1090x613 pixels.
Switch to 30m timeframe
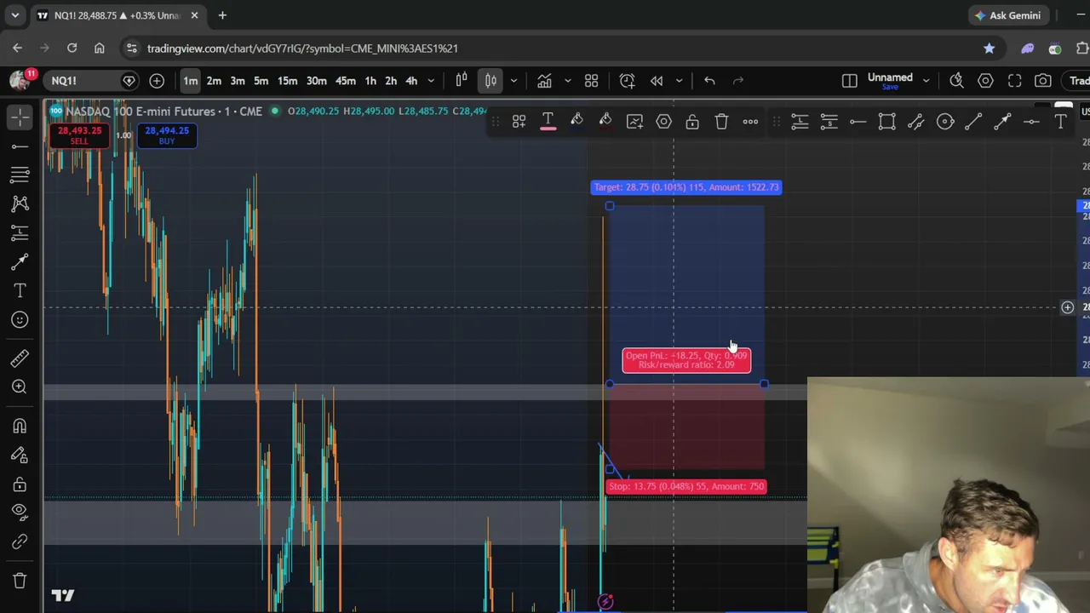coord(316,81)
